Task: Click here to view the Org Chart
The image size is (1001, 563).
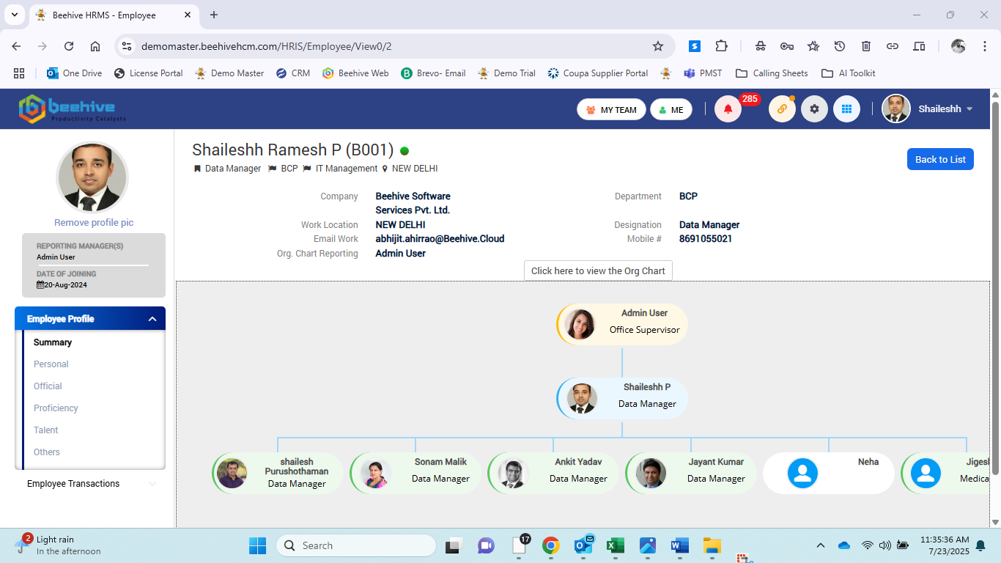Action: pyautogui.click(x=597, y=271)
